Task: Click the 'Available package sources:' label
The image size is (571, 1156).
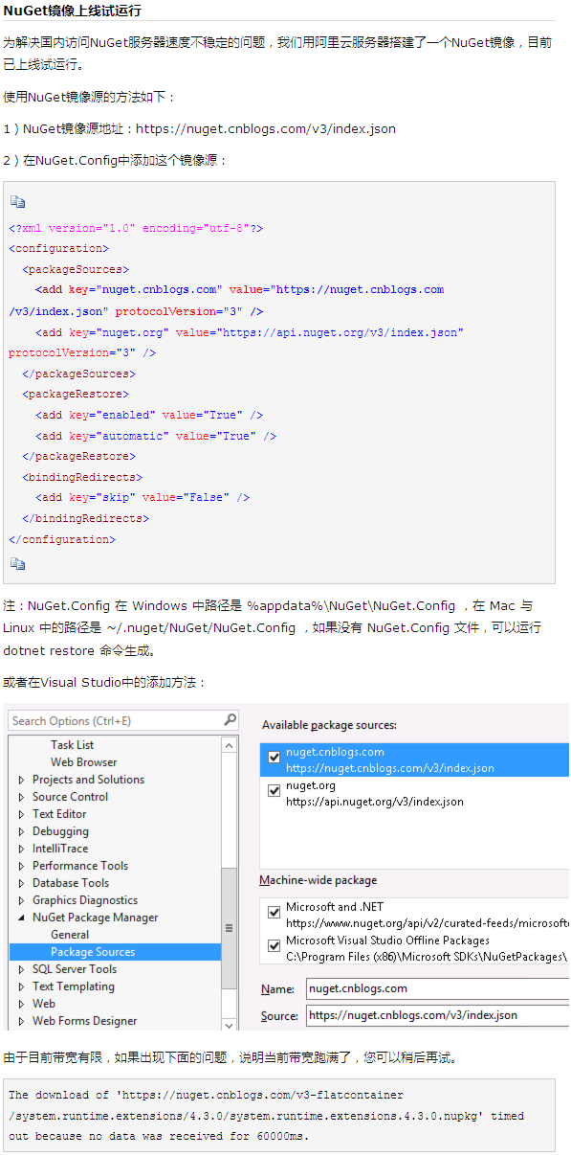Action: pyautogui.click(x=329, y=725)
